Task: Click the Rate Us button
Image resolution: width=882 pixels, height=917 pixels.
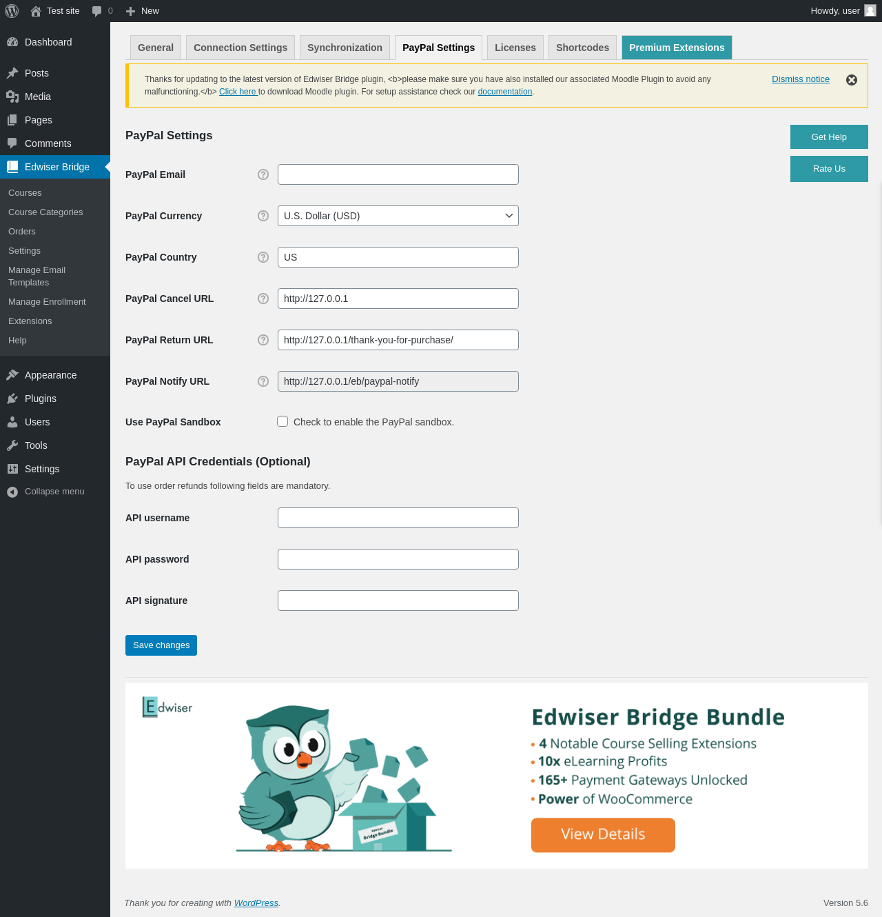Action: (x=829, y=169)
